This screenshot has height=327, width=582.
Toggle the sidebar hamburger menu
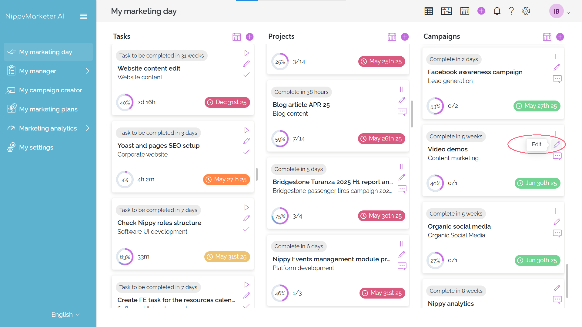click(x=84, y=16)
